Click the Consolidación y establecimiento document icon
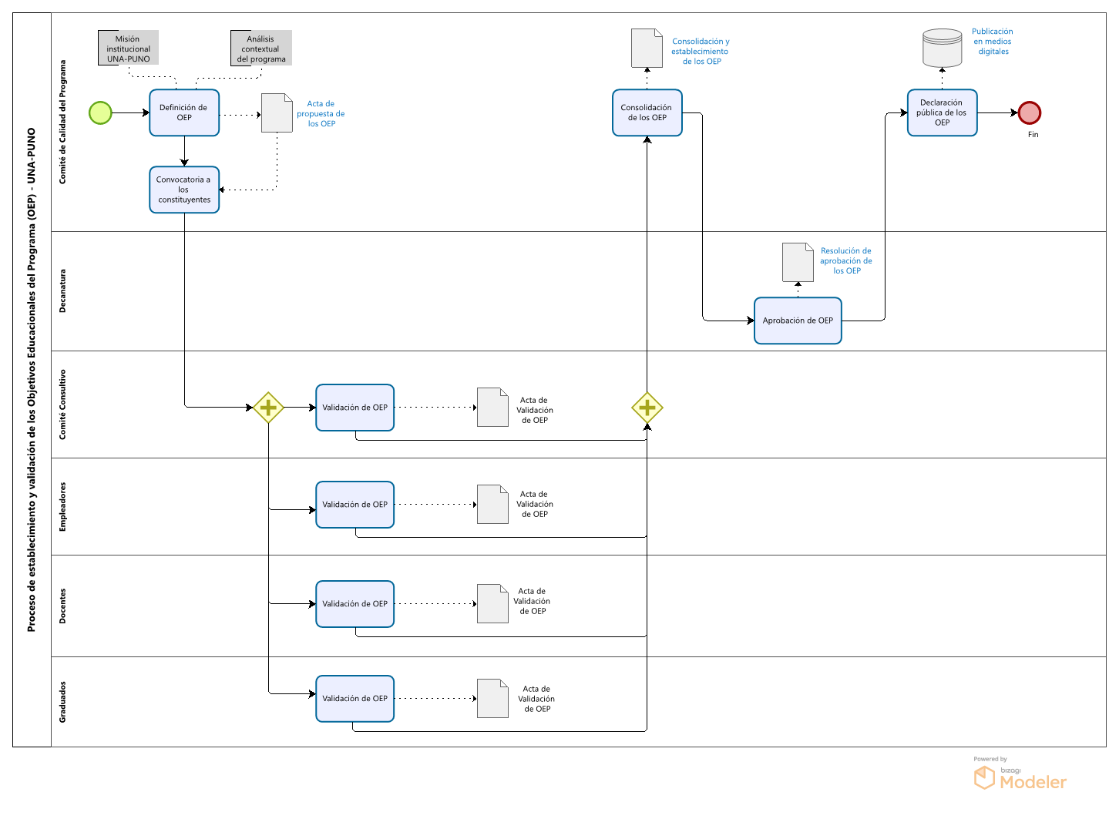Image resolution: width=1109 pixels, height=819 pixels. (x=647, y=48)
